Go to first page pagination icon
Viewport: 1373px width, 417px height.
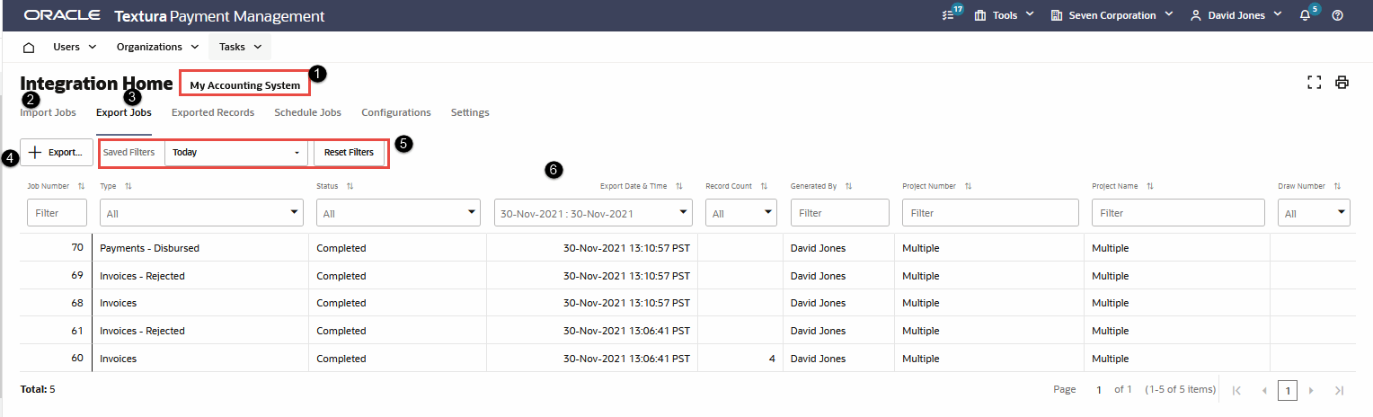(1237, 391)
